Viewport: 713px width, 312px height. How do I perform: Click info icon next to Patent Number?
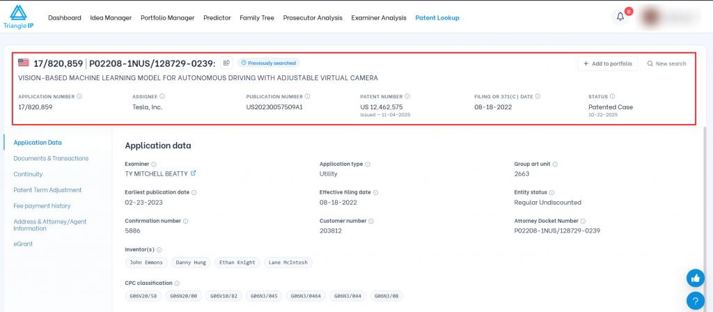(407, 96)
